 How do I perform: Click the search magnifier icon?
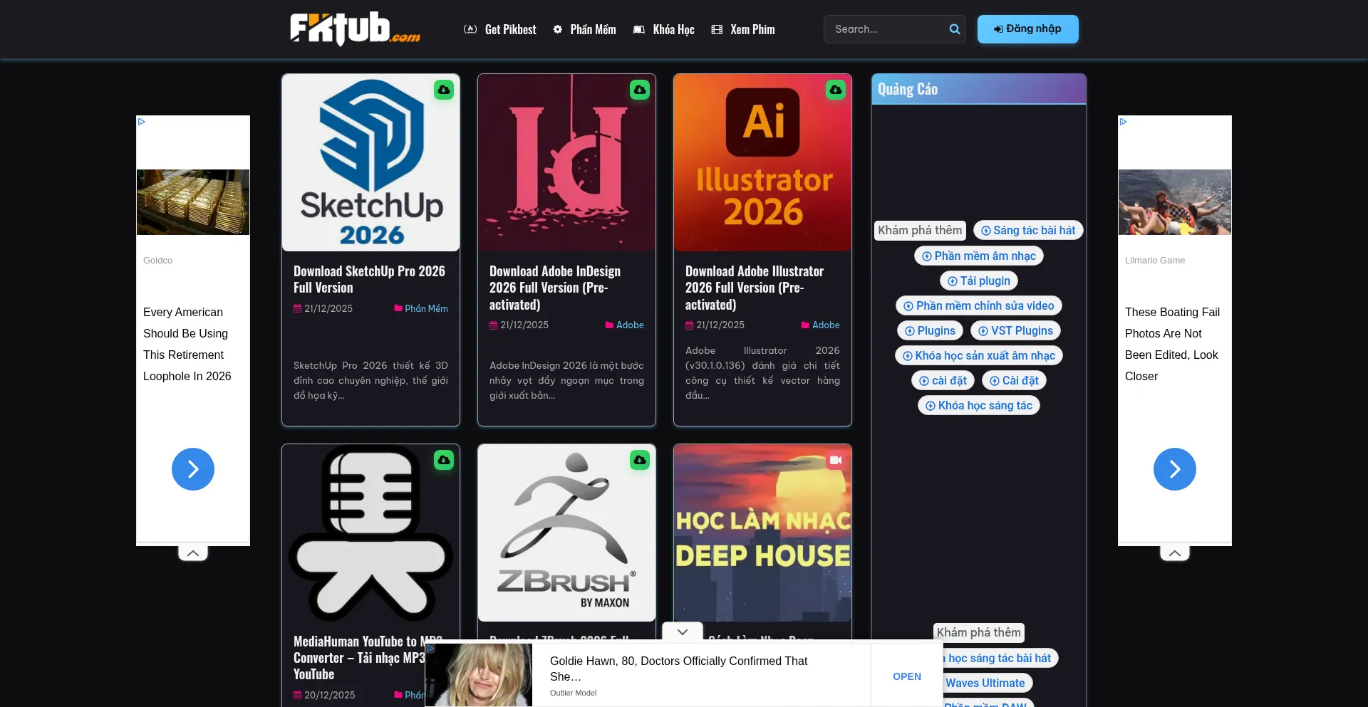pos(955,29)
